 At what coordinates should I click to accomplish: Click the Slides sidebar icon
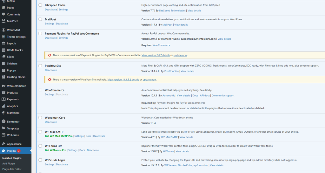point(3,57)
